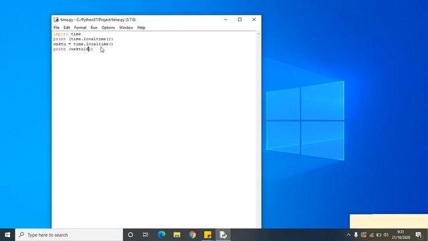Click the Python IDLE taskbar icon
This screenshot has width=428, height=241.
[x=223, y=235]
